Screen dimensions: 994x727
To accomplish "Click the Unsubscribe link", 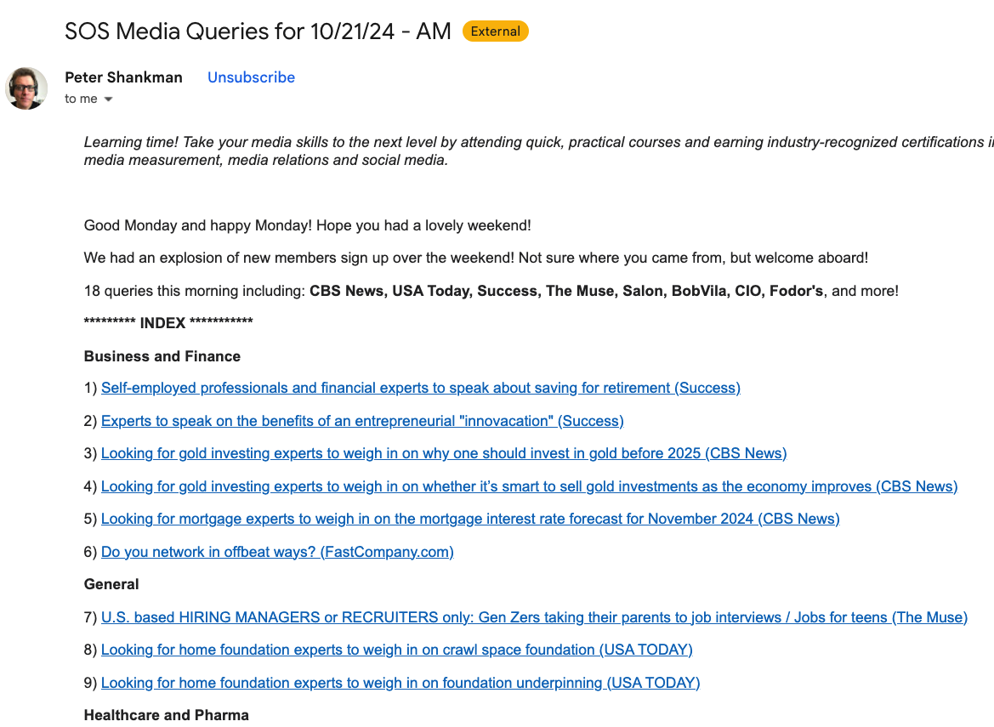I will [251, 77].
